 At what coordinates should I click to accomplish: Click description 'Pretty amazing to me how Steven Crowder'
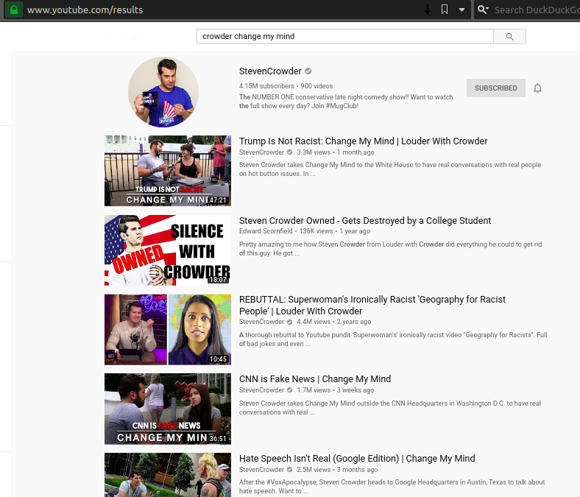coord(390,249)
